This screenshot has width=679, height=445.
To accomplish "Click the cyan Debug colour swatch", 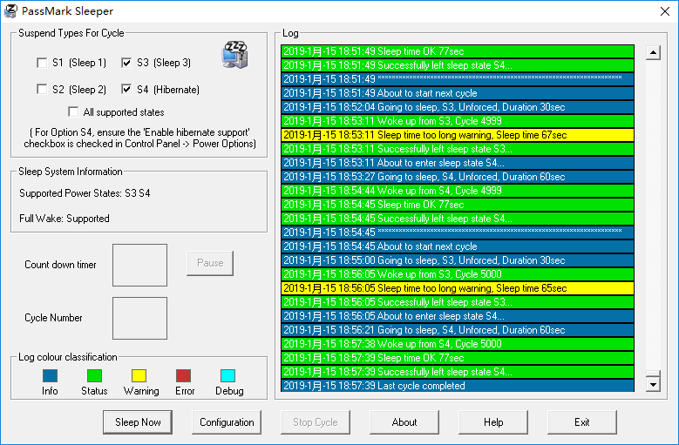I will point(227,375).
